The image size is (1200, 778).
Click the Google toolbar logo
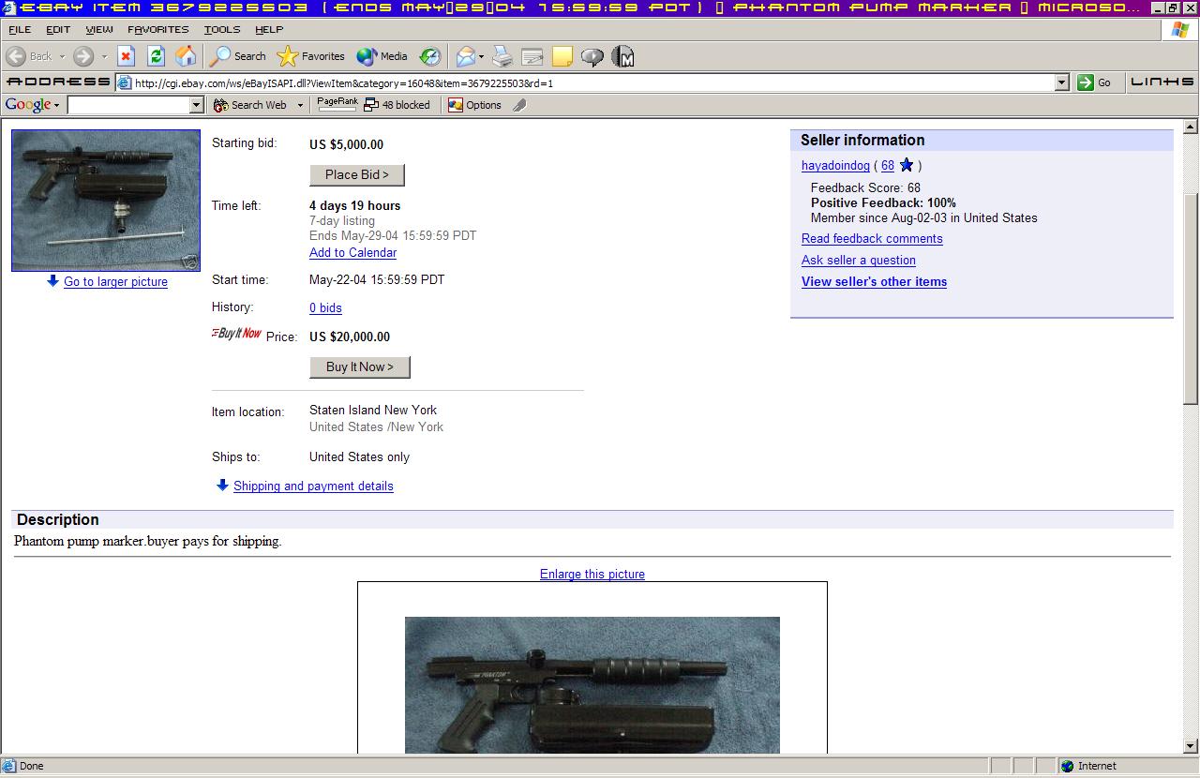(27, 105)
